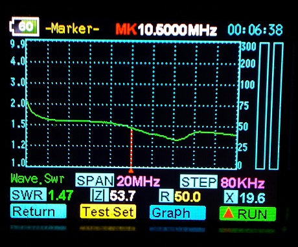
Task: Tap the red triangle on RUN
Action: tap(229, 213)
